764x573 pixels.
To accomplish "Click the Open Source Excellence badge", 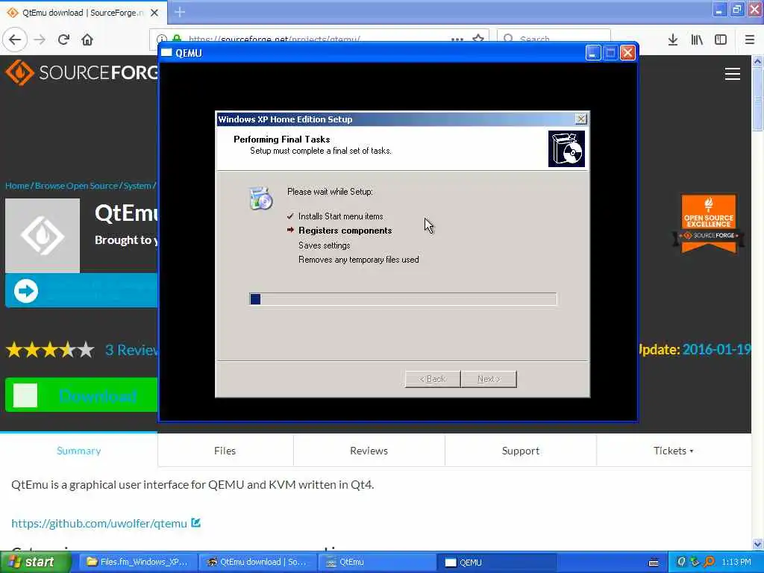I will pos(709,223).
